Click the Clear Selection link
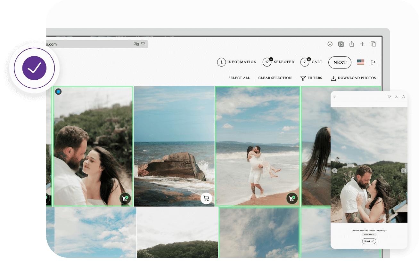Image resolution: width=419 pixels, height=261 pixels. click(275, 78)
